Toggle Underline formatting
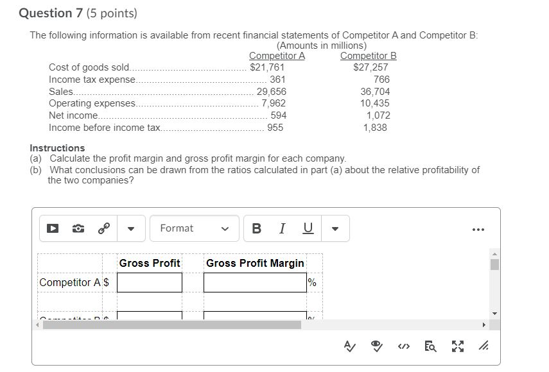This screenshot has width=549, height=372. pos(308,229)
